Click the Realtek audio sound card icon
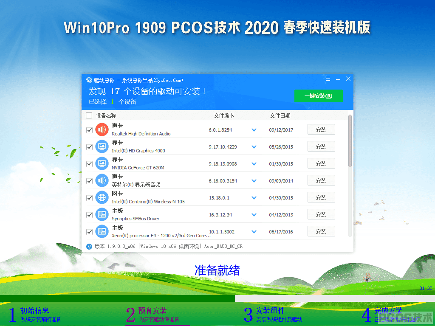Viewport: 435px width, 326px height. pos(102,129)
